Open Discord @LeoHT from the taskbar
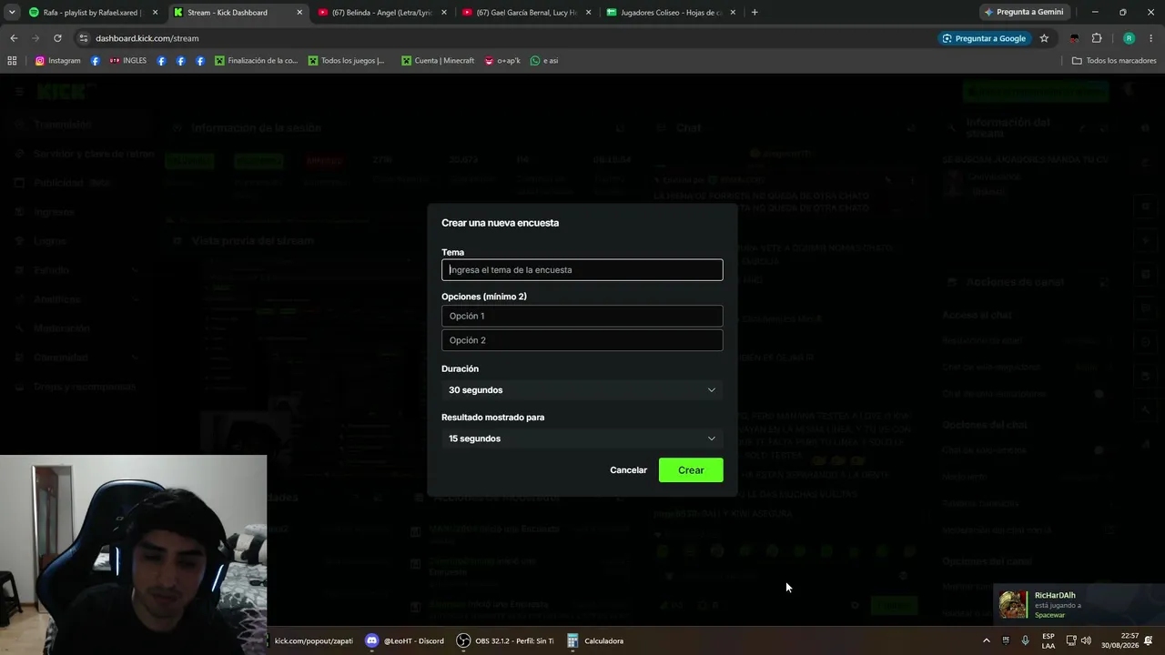 pyautogui.click(x=404, y=640)
